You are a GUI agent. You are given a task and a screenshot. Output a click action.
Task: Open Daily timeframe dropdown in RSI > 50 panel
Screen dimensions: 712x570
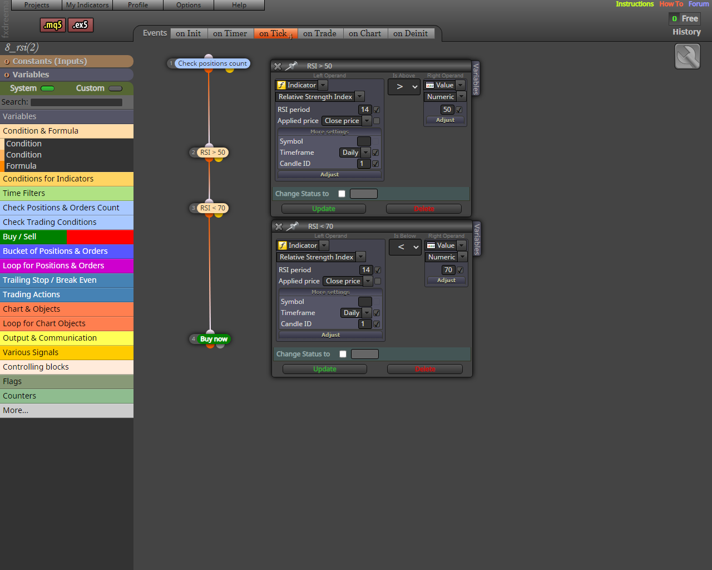365,153
